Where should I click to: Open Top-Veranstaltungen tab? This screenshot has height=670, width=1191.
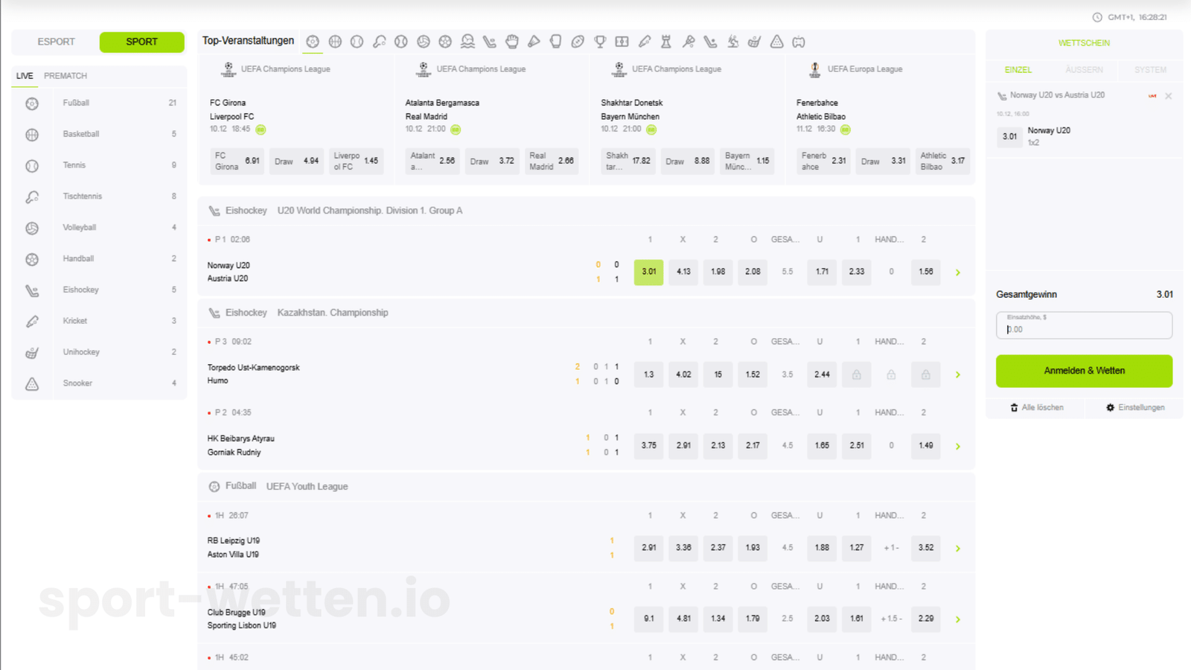248,41
